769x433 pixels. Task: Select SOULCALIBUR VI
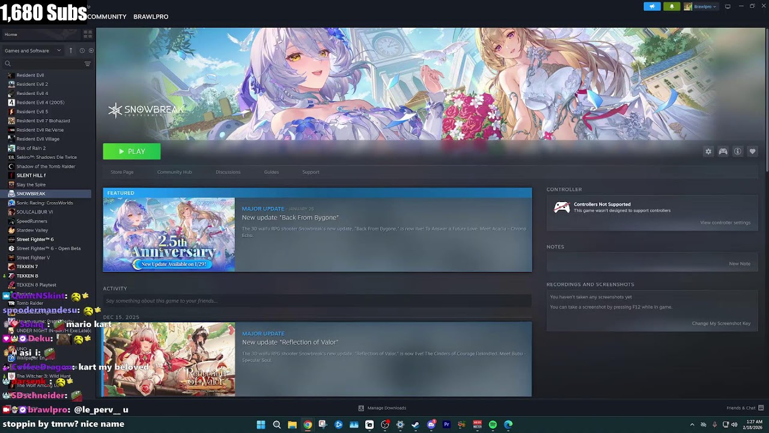34,212
